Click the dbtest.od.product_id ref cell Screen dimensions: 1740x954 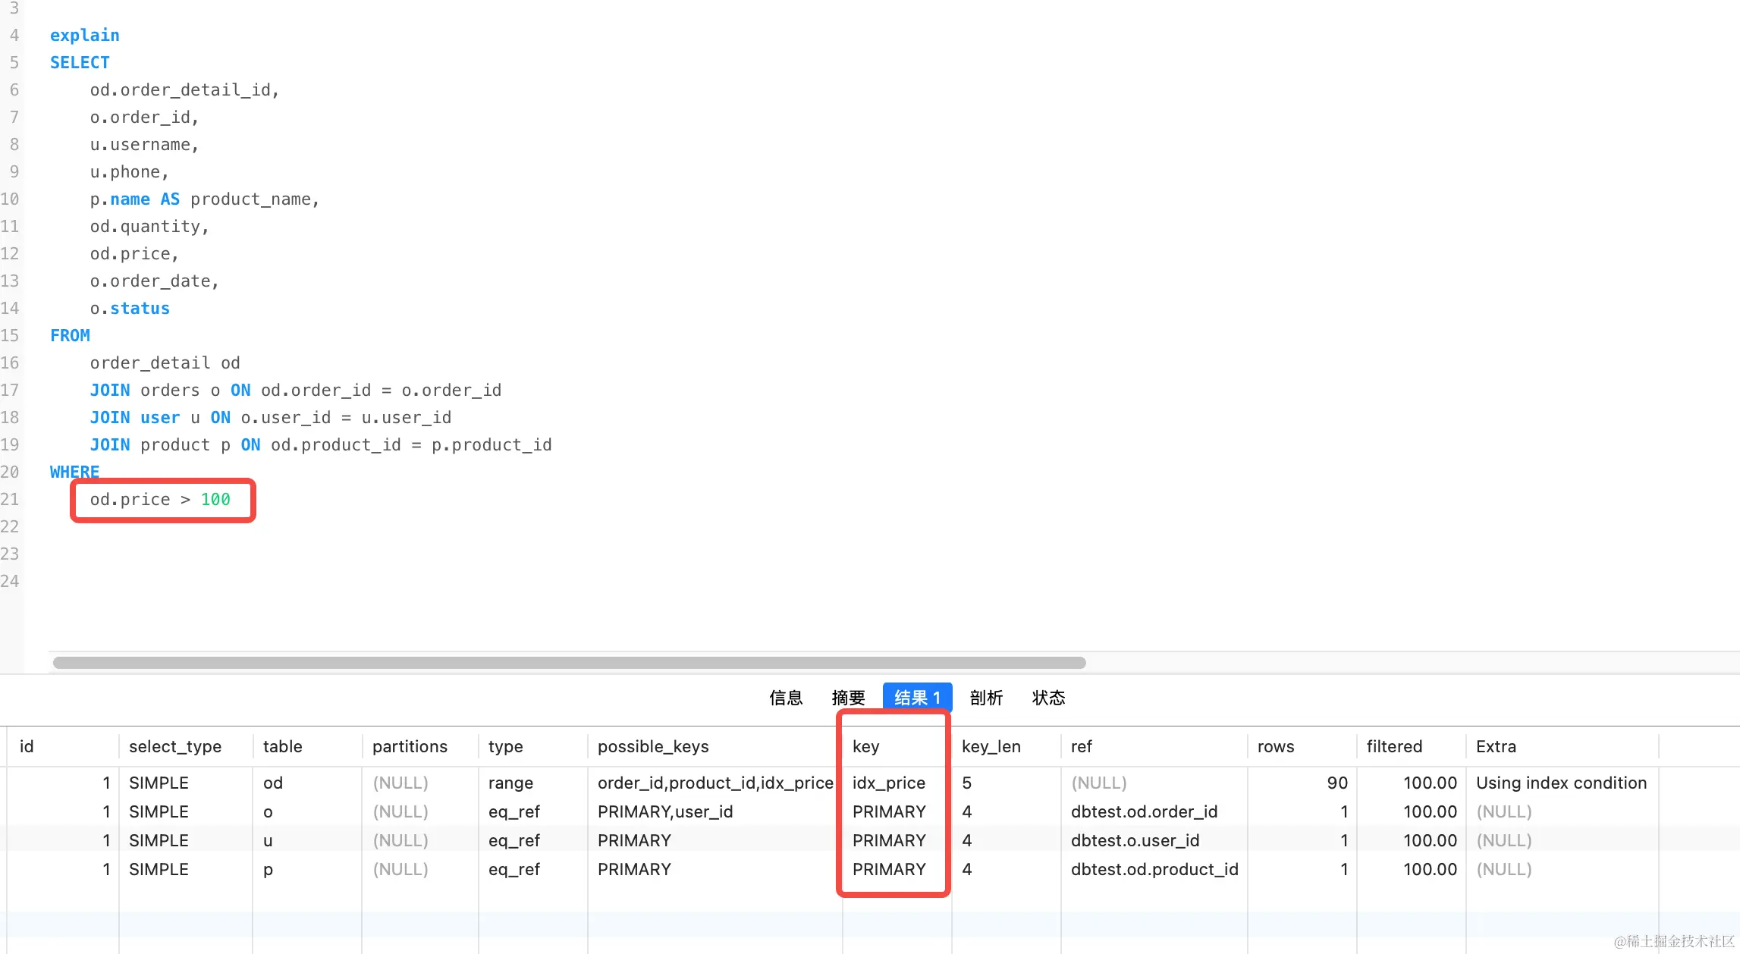tap(1154, 869)
